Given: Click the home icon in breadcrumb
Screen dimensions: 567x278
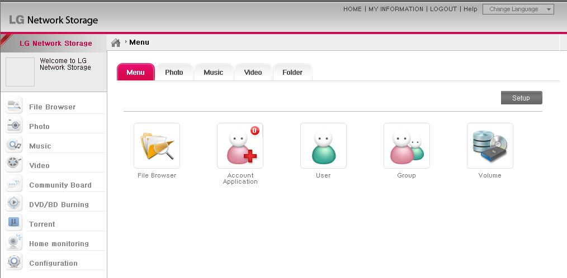Looking at the screenshot, I should tap(116, 42).
